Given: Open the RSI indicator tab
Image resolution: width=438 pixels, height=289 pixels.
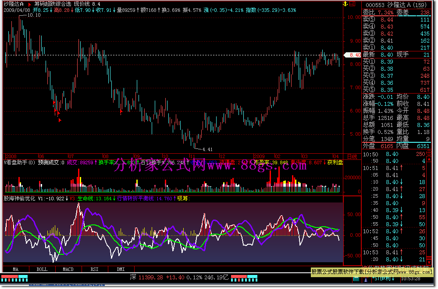Looking at the screenshot, I should click(94, 269).
